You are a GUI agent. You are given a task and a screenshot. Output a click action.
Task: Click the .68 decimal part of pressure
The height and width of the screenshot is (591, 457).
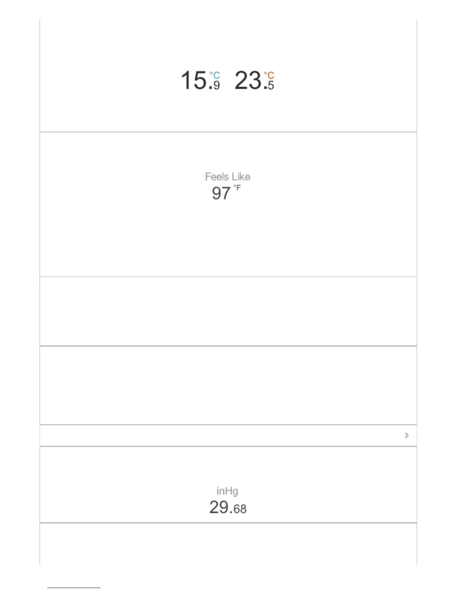(239, 509)
